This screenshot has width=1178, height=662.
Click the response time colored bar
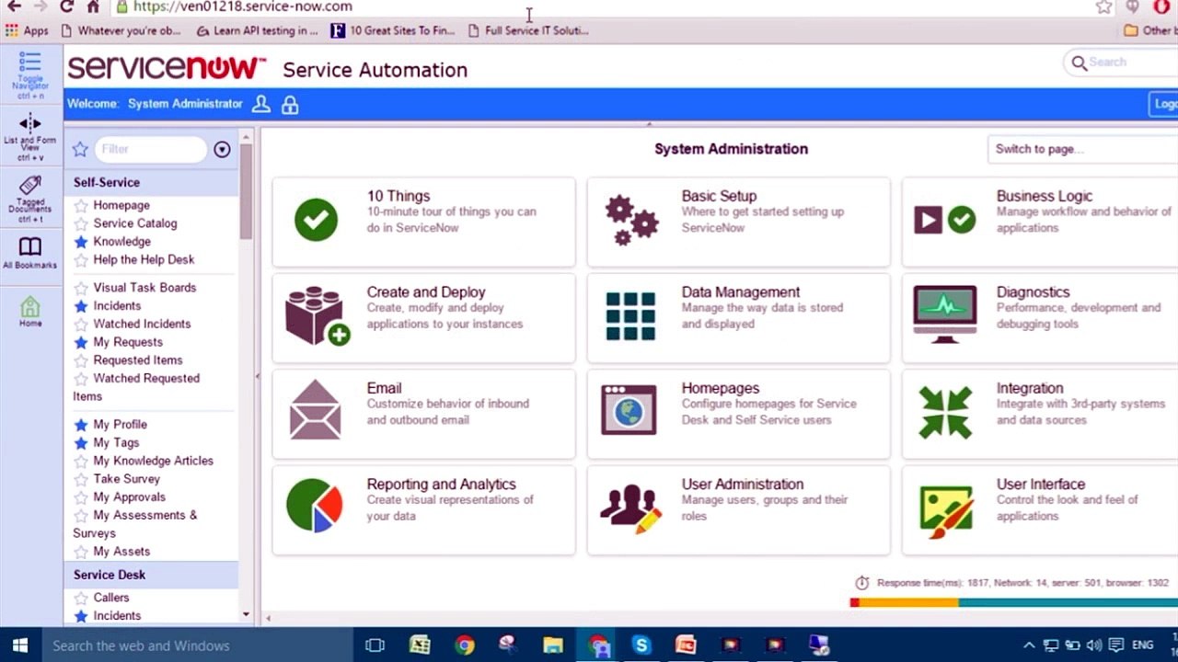pos(1014,603)
